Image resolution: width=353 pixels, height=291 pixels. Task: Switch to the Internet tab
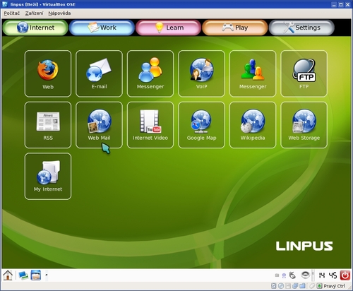(x=35, y=28)
